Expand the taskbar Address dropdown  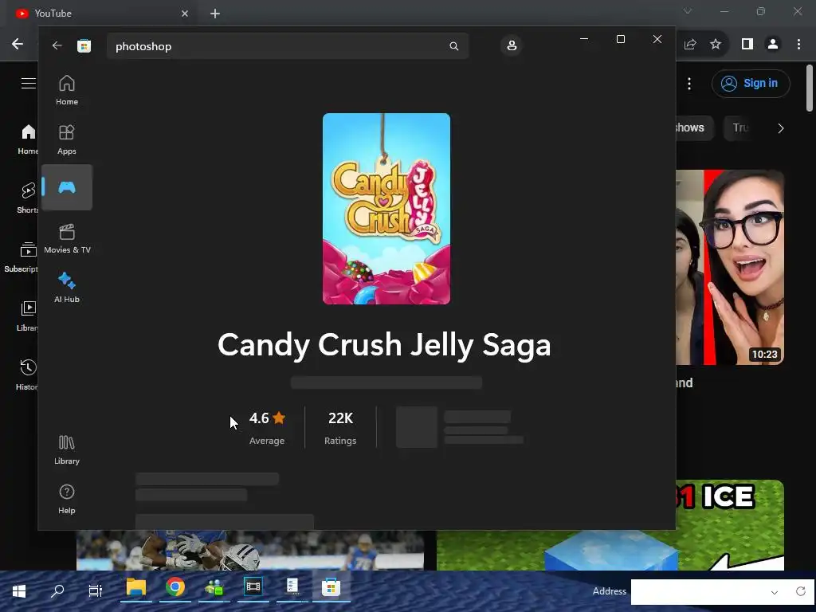pyautogui.click(x=775, y=592)
